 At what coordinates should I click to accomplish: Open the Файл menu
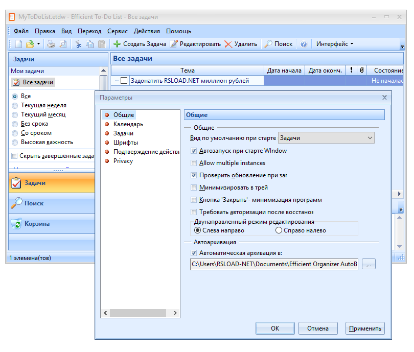[21, 31]
